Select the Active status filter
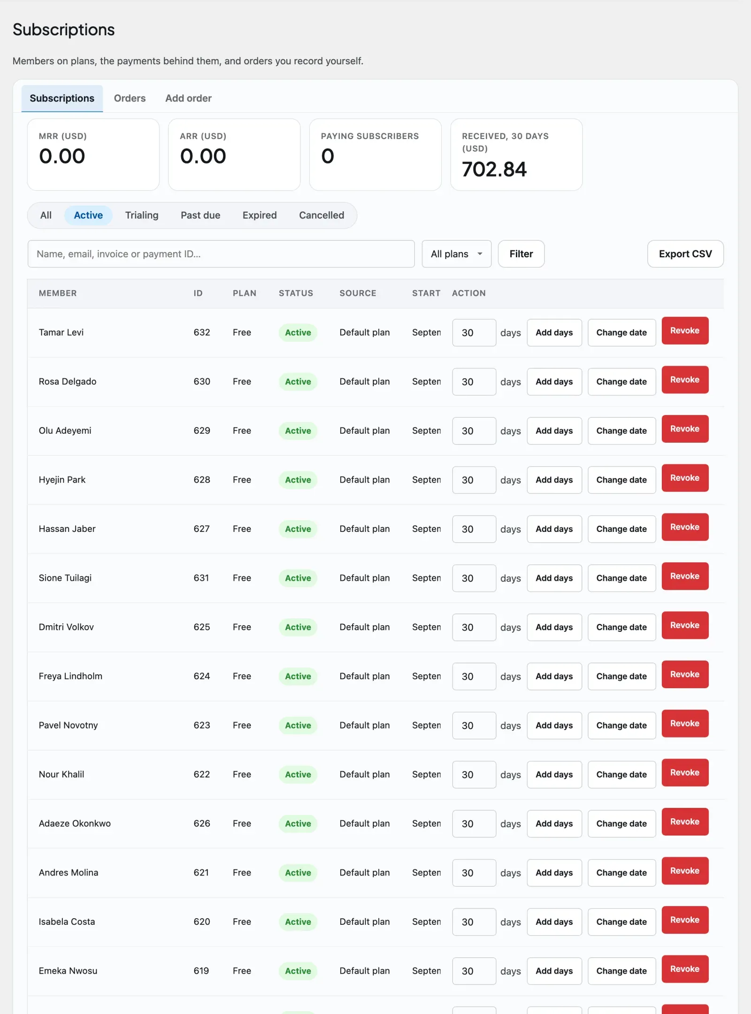This screenshot has height=1014, width=751. pyautogui.click(x=88, y=215)
